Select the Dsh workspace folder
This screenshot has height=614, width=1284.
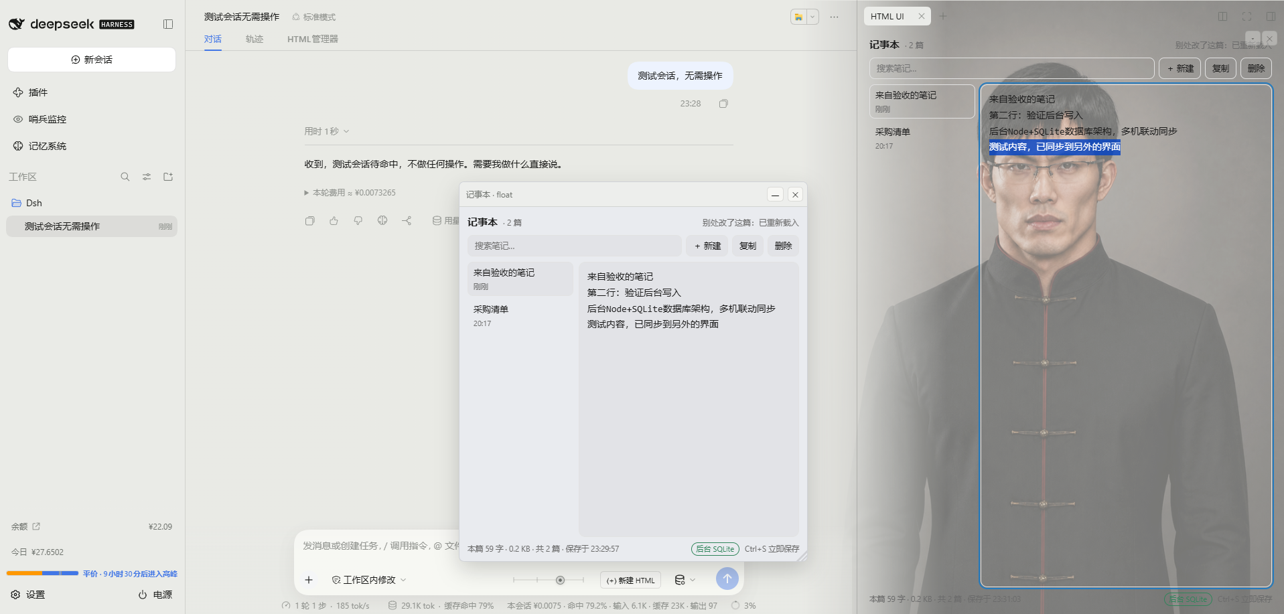tap(92, 203)
